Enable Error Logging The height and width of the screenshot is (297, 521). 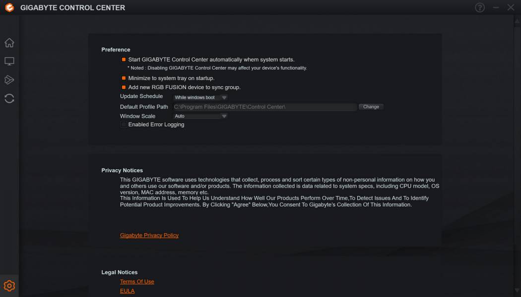(124, 124)
